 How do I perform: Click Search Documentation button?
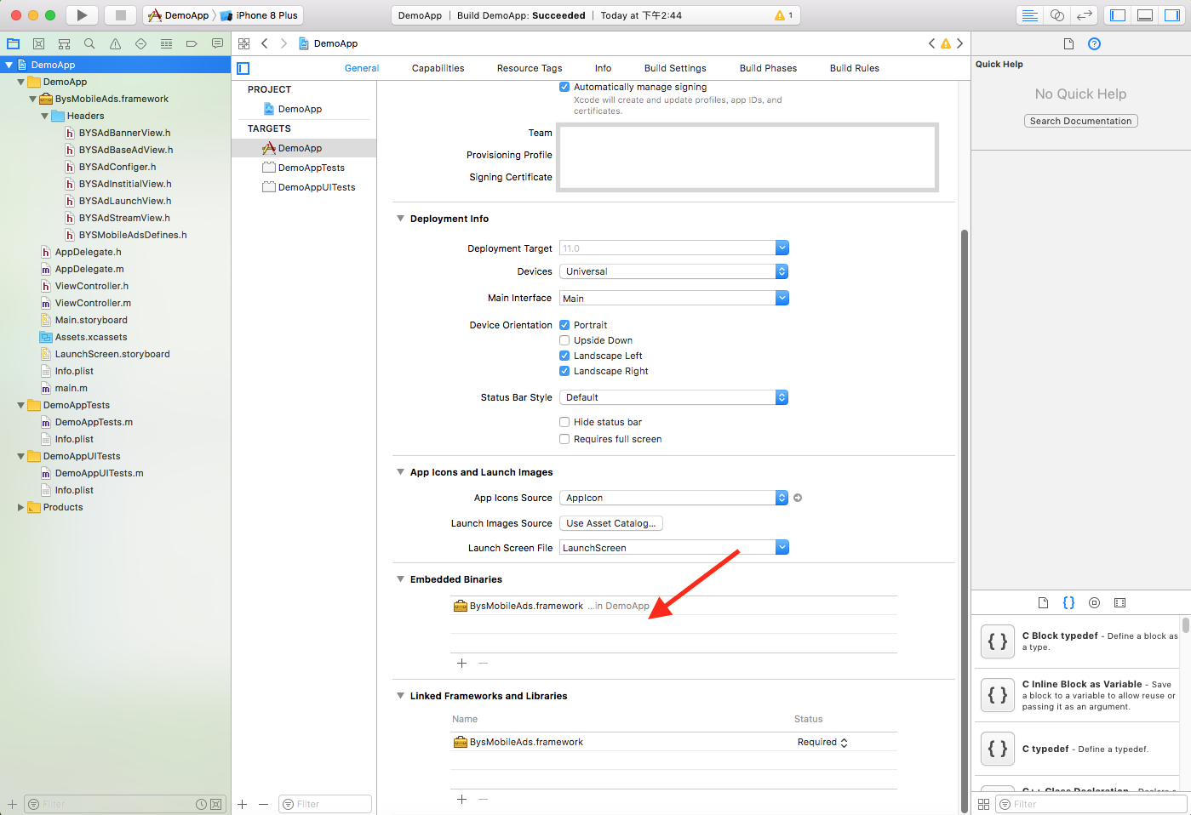(x=1080, y=121)
